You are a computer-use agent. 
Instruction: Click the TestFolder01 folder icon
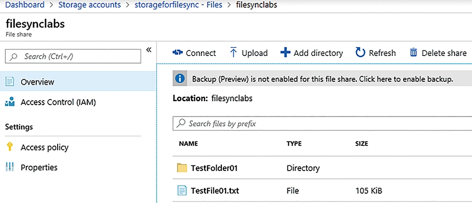[x=182, y=168]
